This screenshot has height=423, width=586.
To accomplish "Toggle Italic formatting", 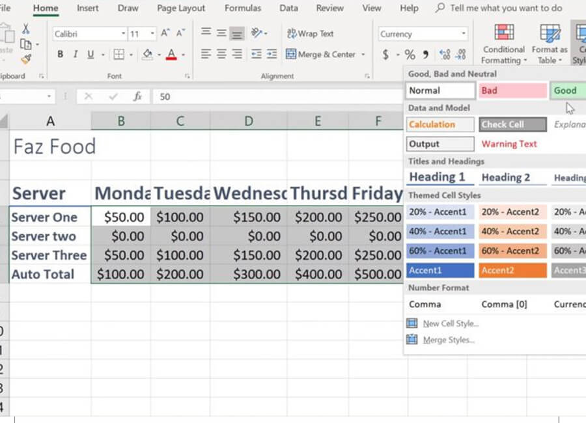I will [76, 55].
